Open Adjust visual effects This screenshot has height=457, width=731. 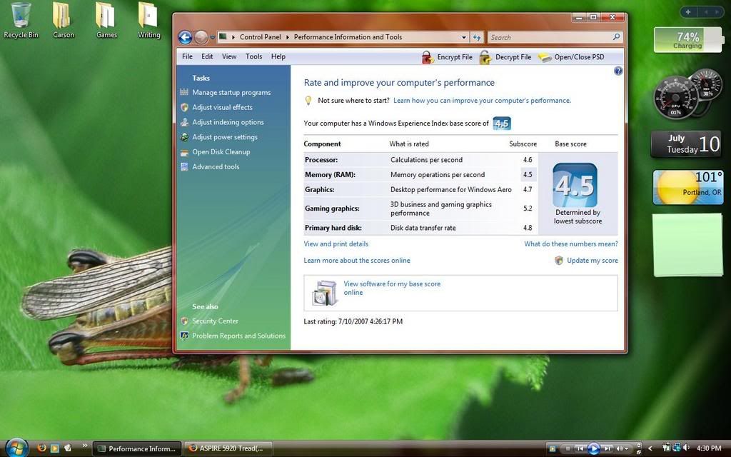tap(223, 107)
